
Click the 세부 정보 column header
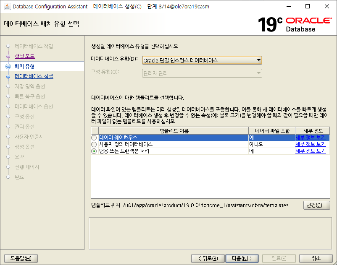(313, 130)
